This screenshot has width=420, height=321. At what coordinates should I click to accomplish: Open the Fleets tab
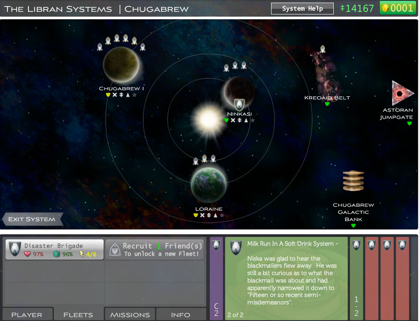(x=78, y=314)
